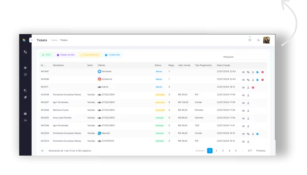Jump to last page 377

pyautogui.click(x=250, y=150)
